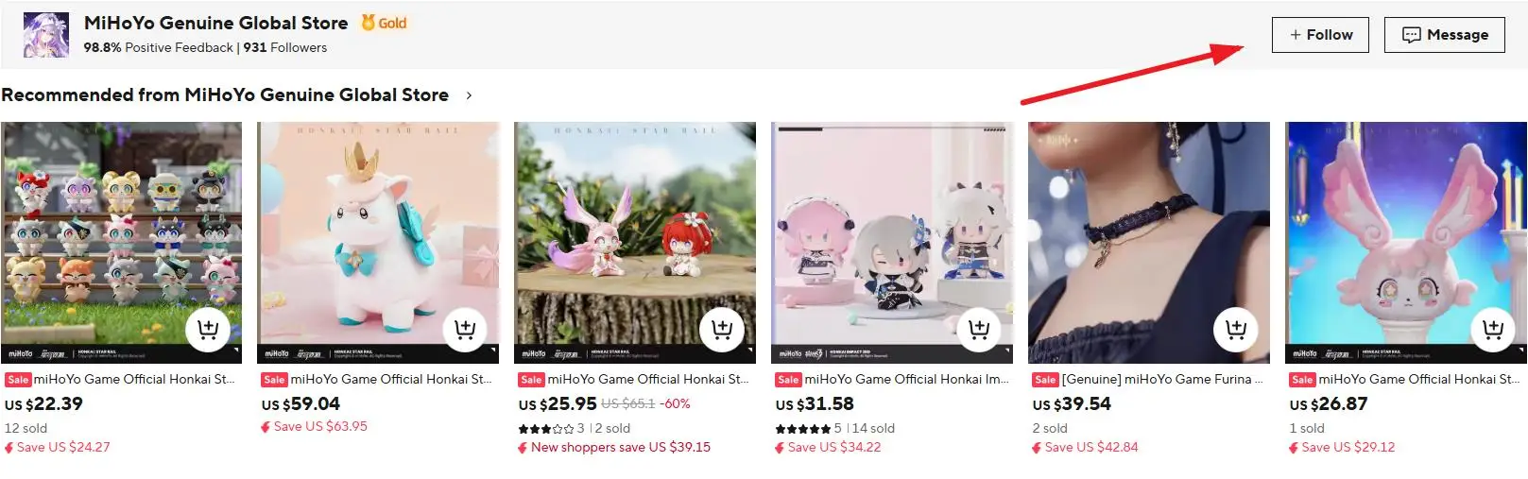Viewport: 1528px width, 479px height.
Task: Open the [Genuine] miHoYo Game Furina title
Action: (x=1162, y=379)
